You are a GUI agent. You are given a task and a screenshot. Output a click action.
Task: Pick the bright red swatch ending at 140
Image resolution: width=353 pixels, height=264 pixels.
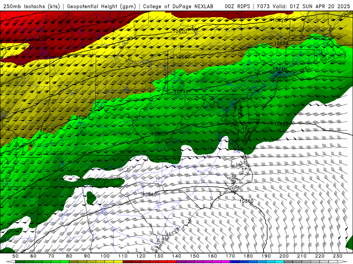point(172,262)
